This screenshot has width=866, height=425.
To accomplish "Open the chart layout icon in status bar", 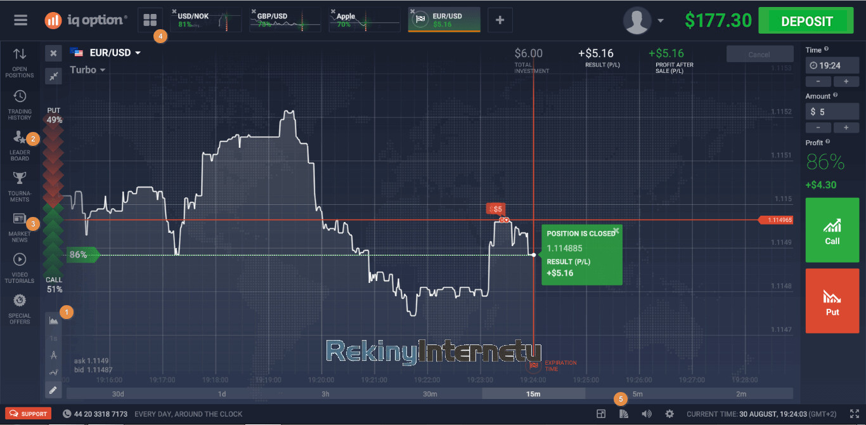I will [601, 414].
